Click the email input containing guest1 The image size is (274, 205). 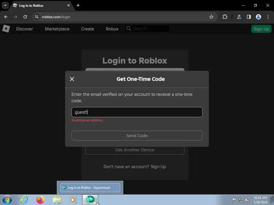pos(137,112)
